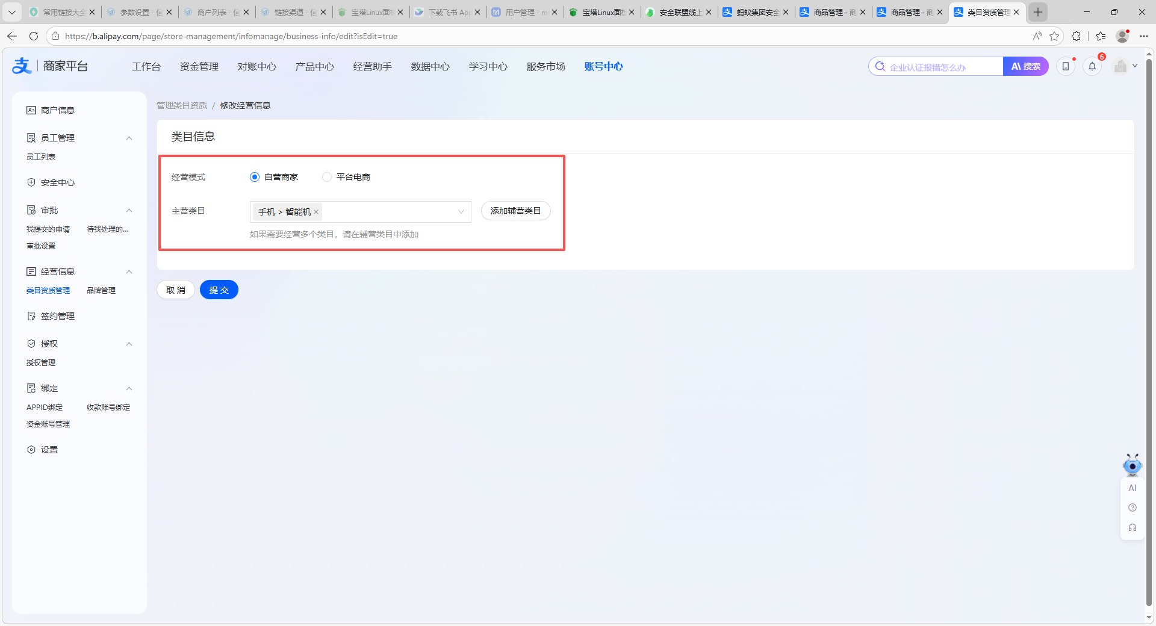Click the notification bell icon

1092,66
